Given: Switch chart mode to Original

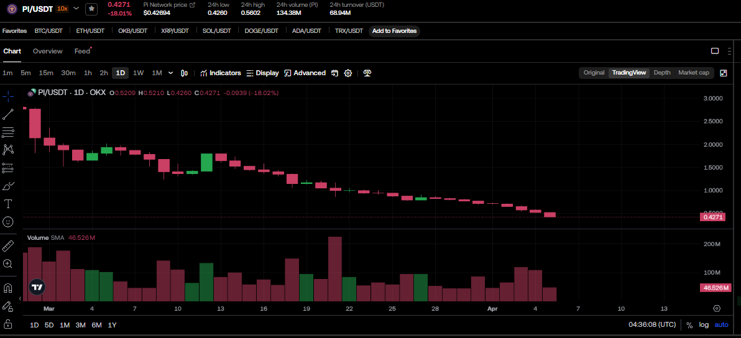Looking at the screenshot, I should tap(594, 73).
